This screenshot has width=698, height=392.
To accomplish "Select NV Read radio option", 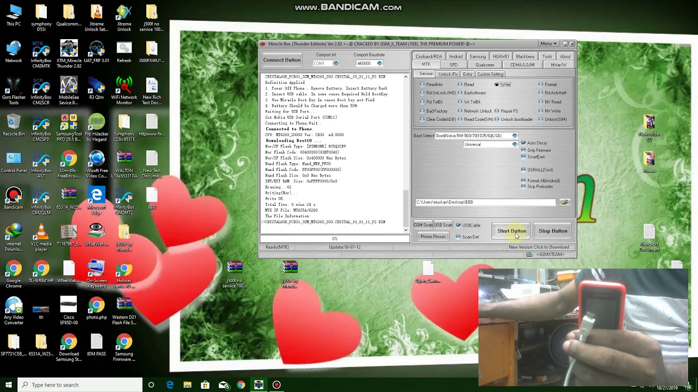I will (550, 102).
